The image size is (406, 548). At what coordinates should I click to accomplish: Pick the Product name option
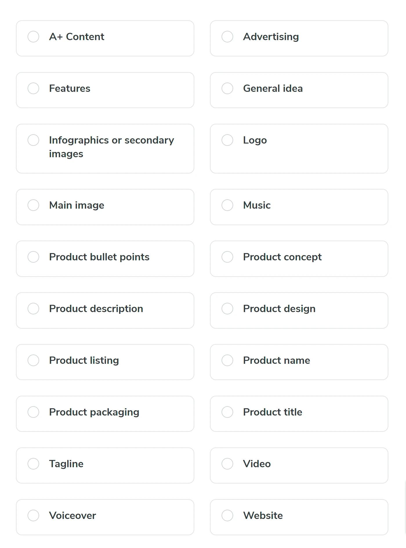click(227, 361)
